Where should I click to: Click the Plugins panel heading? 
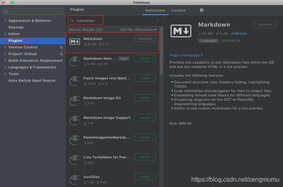coord(77,9)
